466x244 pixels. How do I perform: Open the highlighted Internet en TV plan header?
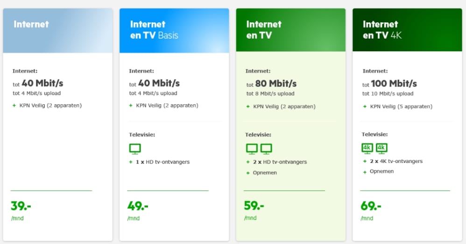pyautogui.click(x=290, y=30)
